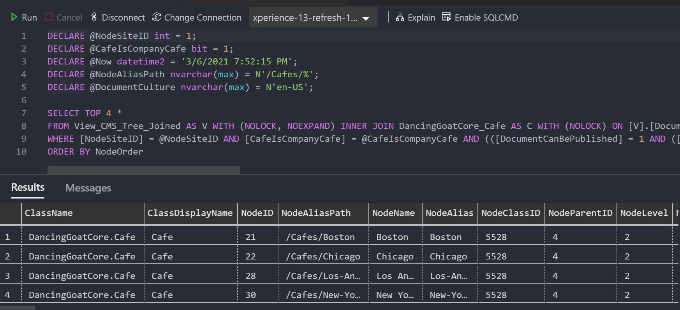Screen dimensions: 680x310
Task: Click the Run button label
Action: 29,17
